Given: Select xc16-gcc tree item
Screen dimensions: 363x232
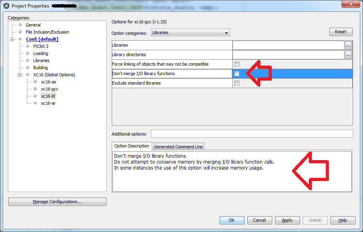Looking at the screenshot, I should coord(49,89).
